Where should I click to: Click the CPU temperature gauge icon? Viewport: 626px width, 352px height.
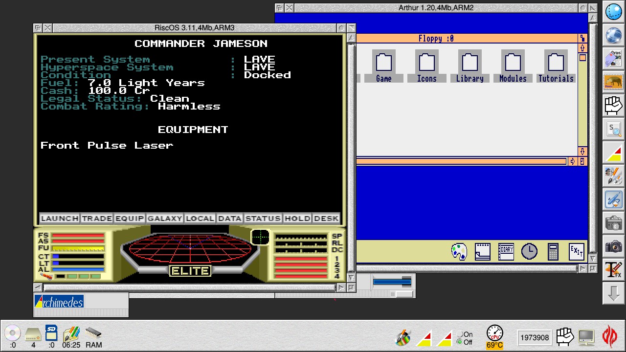pos(494,337)
